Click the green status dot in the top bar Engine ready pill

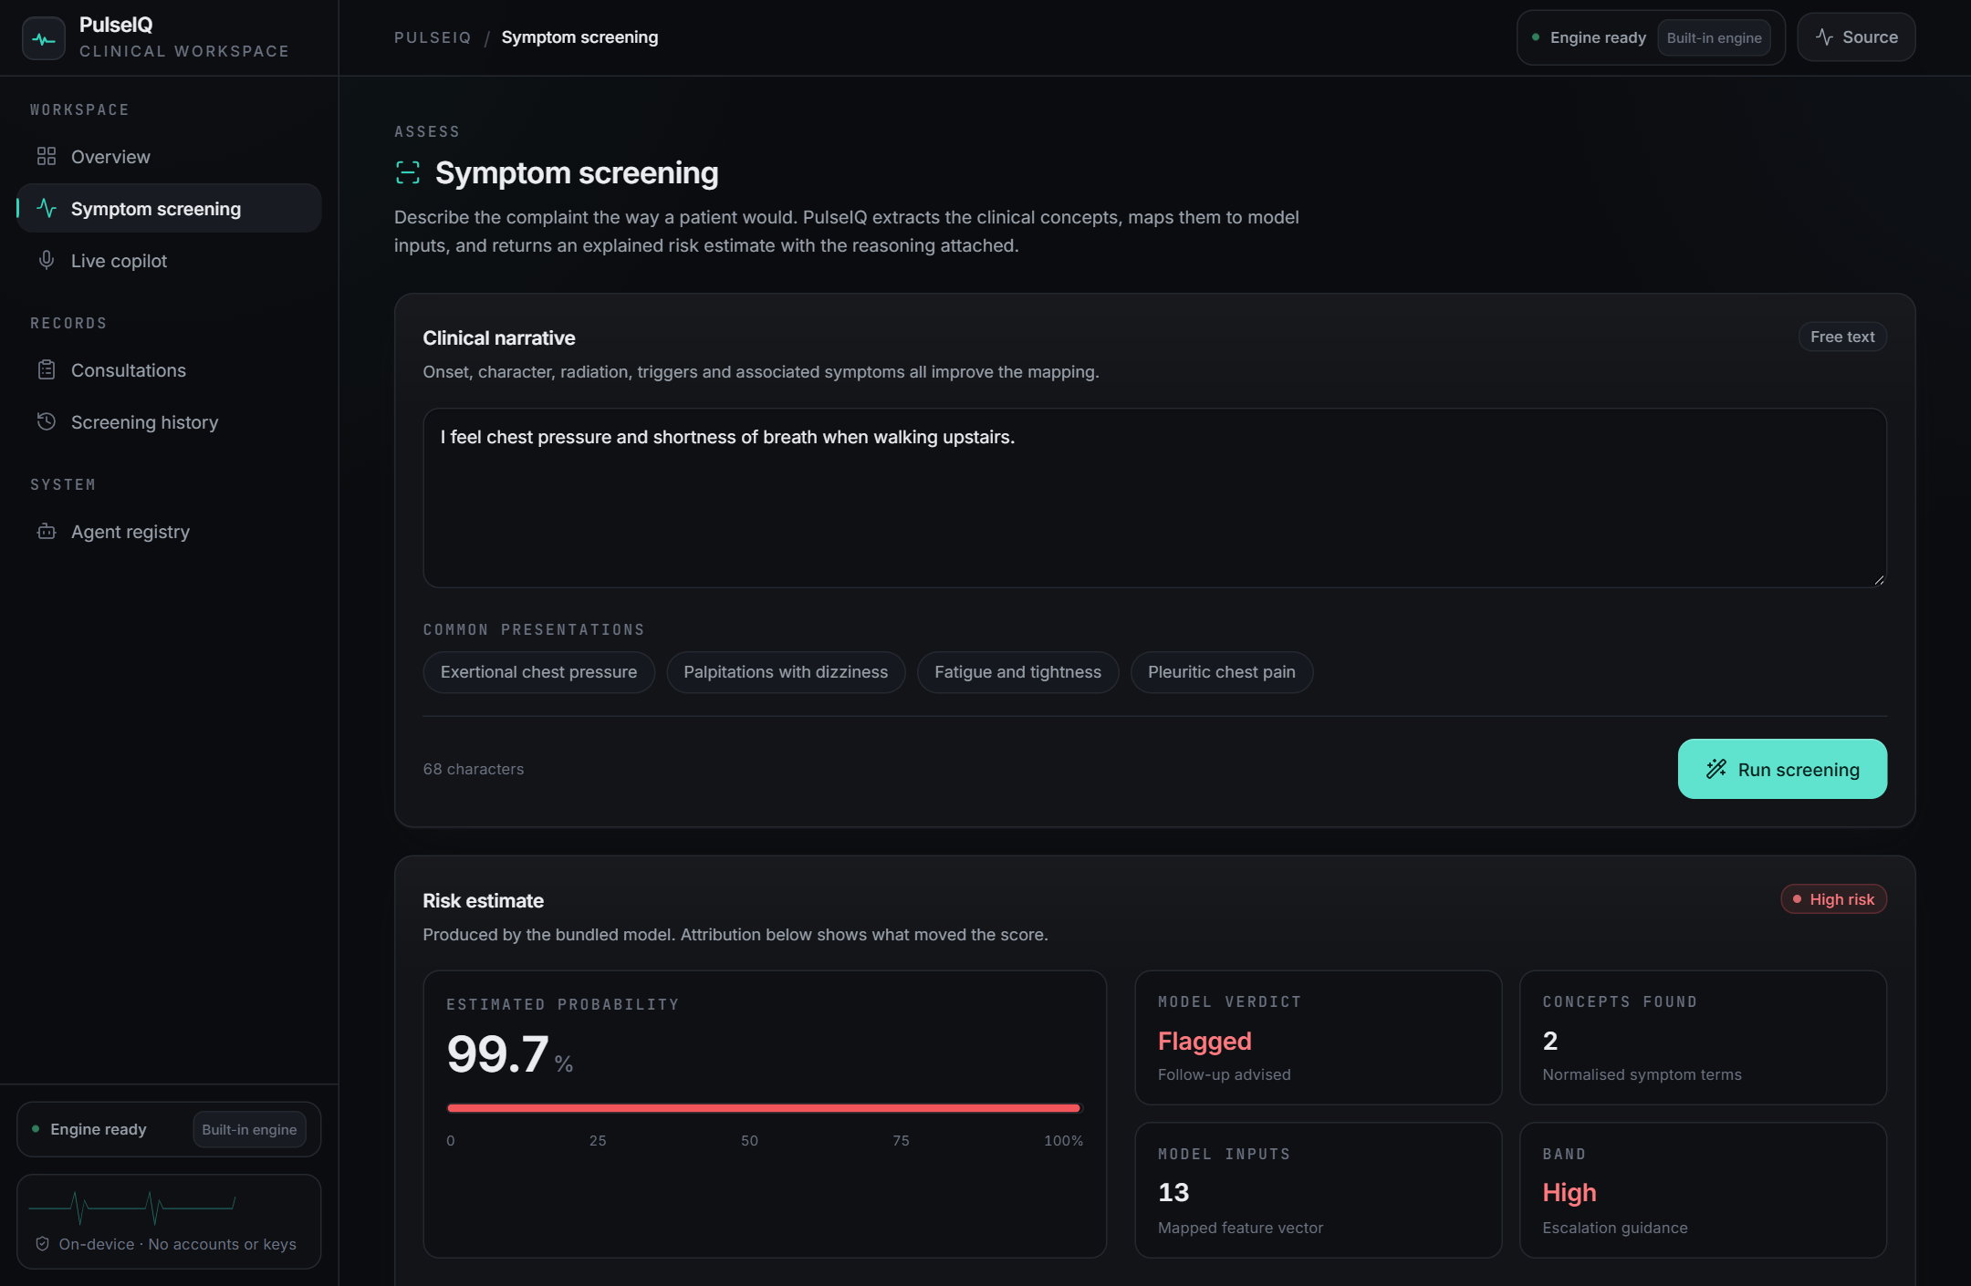coord(1536,37)
